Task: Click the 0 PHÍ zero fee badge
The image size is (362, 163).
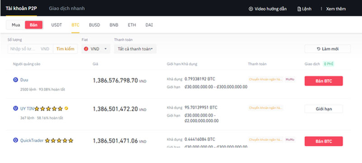Action: pos(329,64)
